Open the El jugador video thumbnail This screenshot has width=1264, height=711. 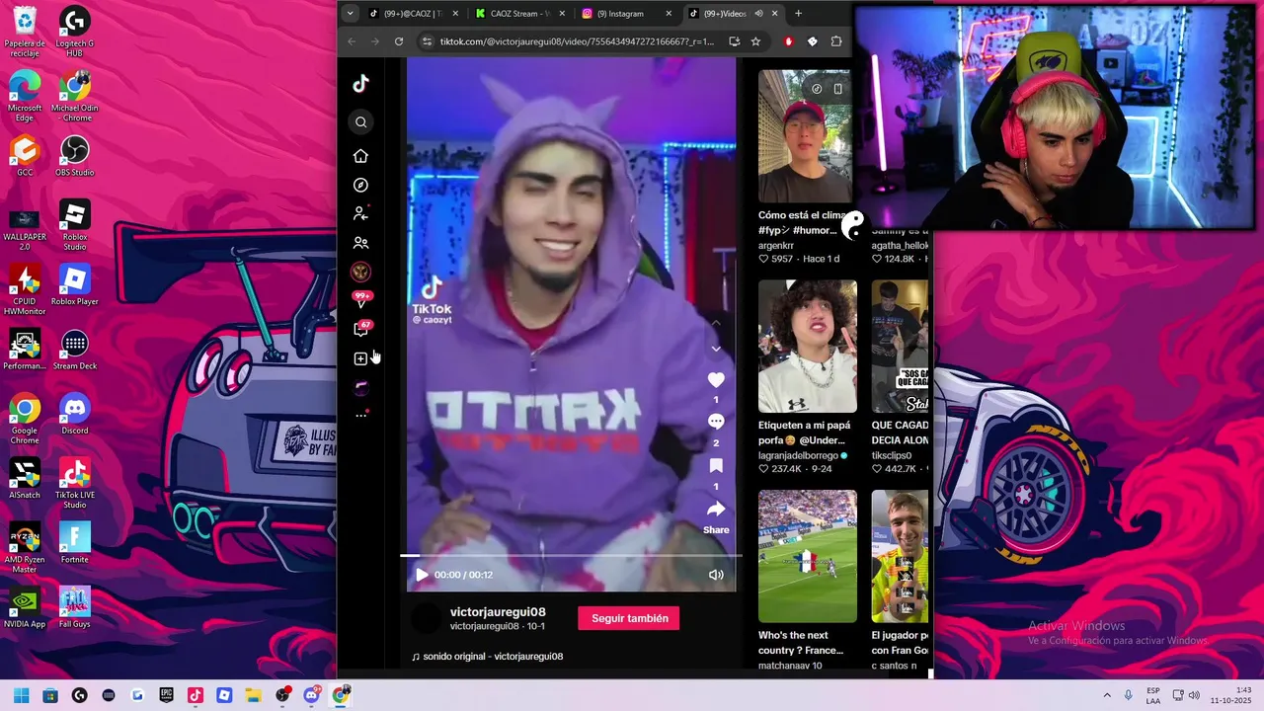(900, 557)
